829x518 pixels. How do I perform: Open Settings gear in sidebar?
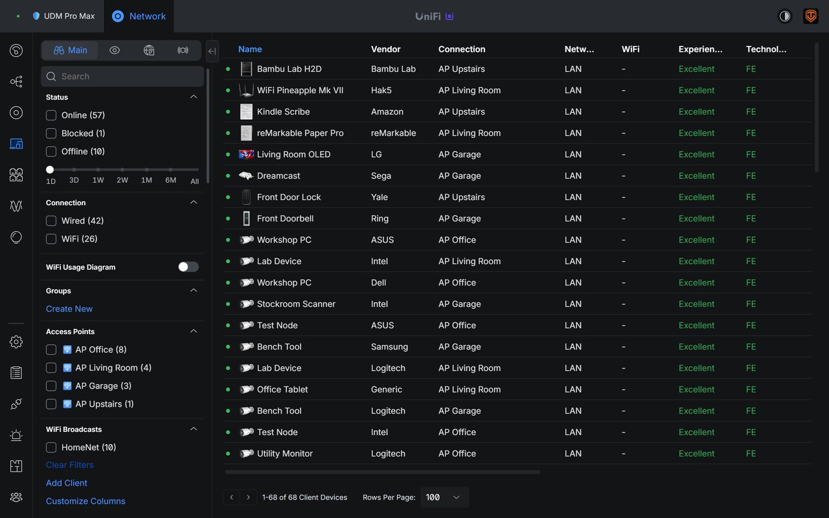pos(16,342)
